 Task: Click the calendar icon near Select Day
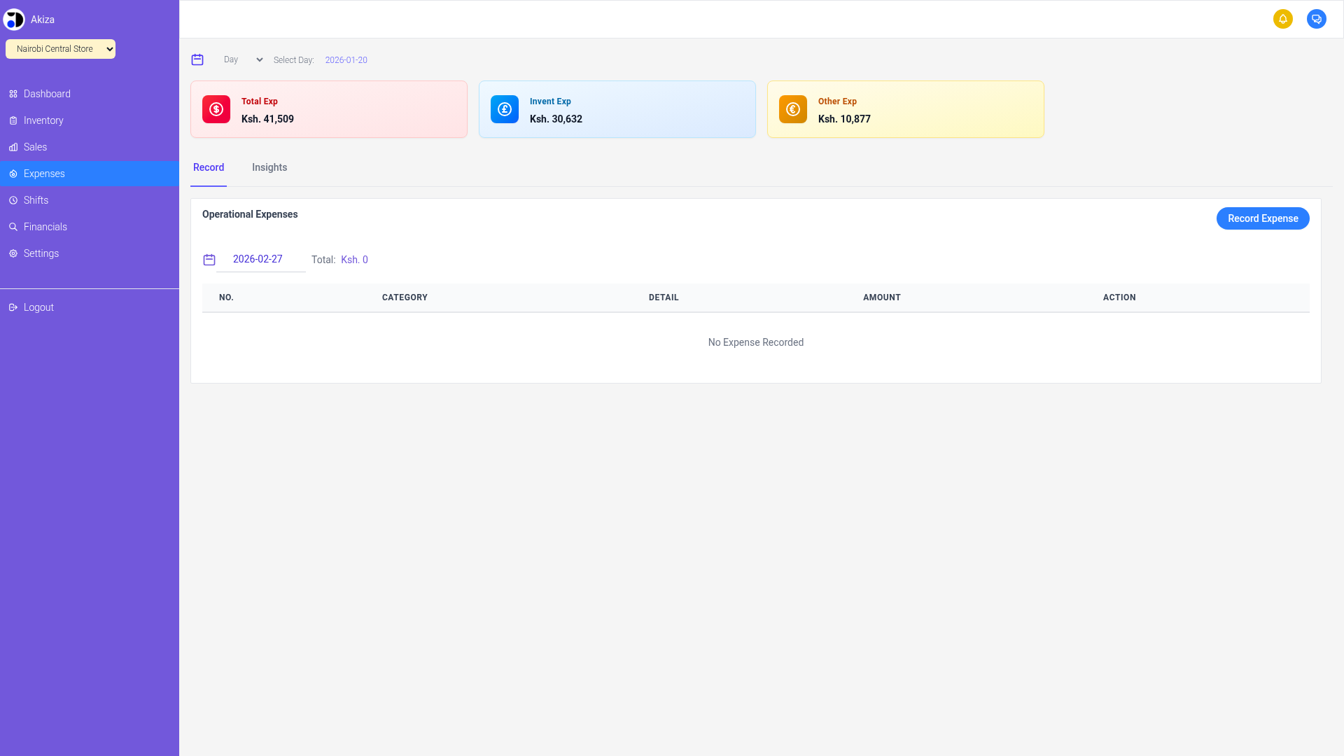coord(197,59)
